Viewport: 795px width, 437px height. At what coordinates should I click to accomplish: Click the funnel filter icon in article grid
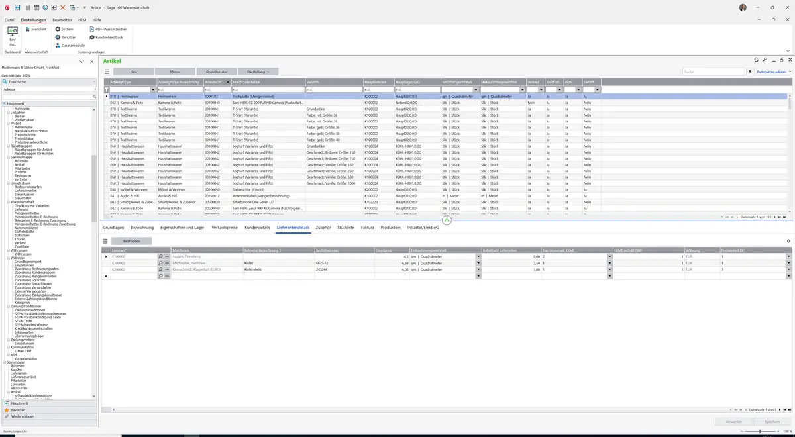coord(106,89)
